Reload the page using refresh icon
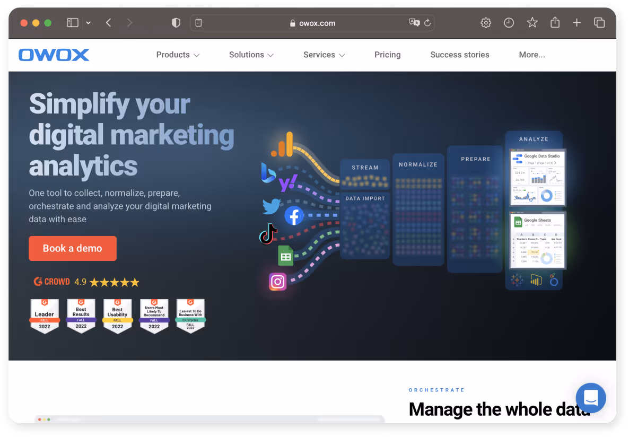This screenshot has height=437, width=629. (427, 23)
